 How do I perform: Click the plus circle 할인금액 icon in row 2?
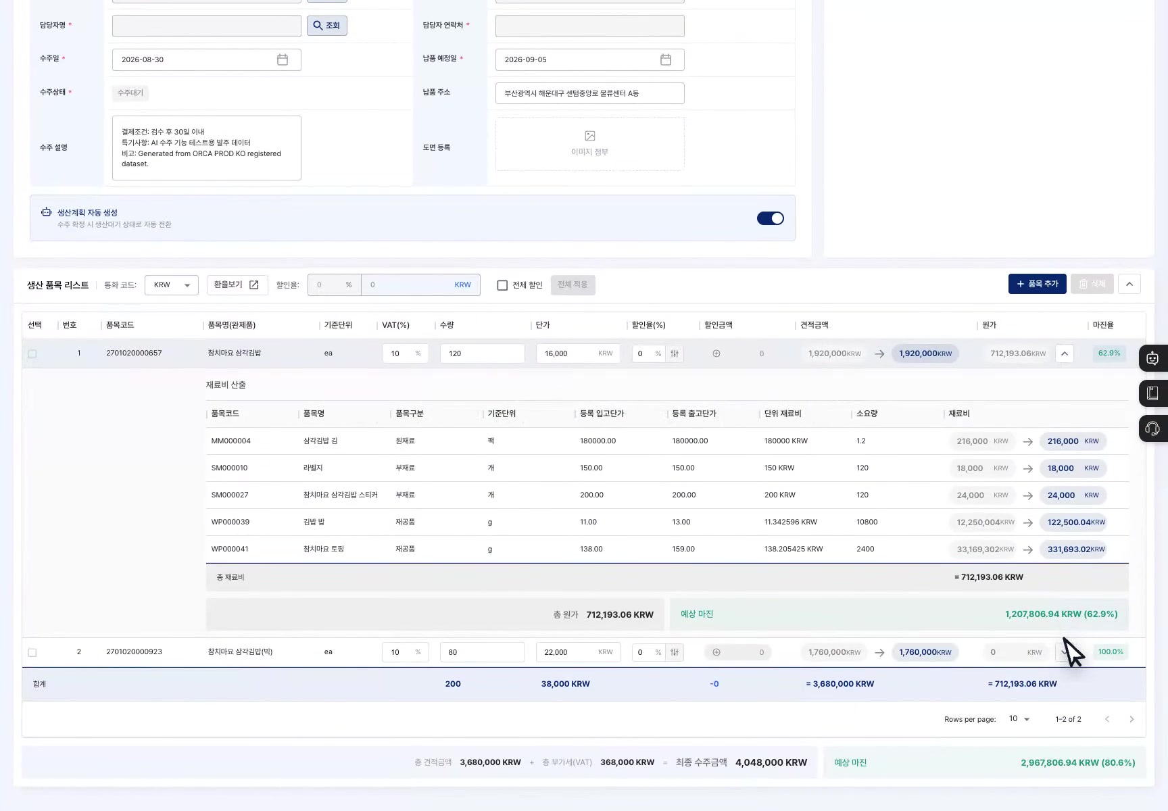(716, 652)
